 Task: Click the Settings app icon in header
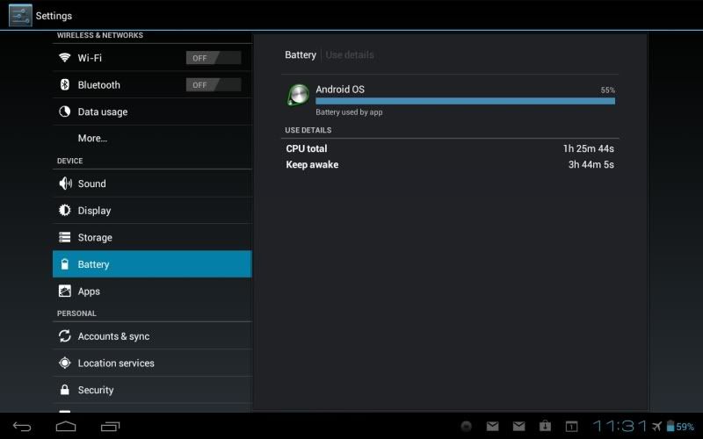(20, 15)
